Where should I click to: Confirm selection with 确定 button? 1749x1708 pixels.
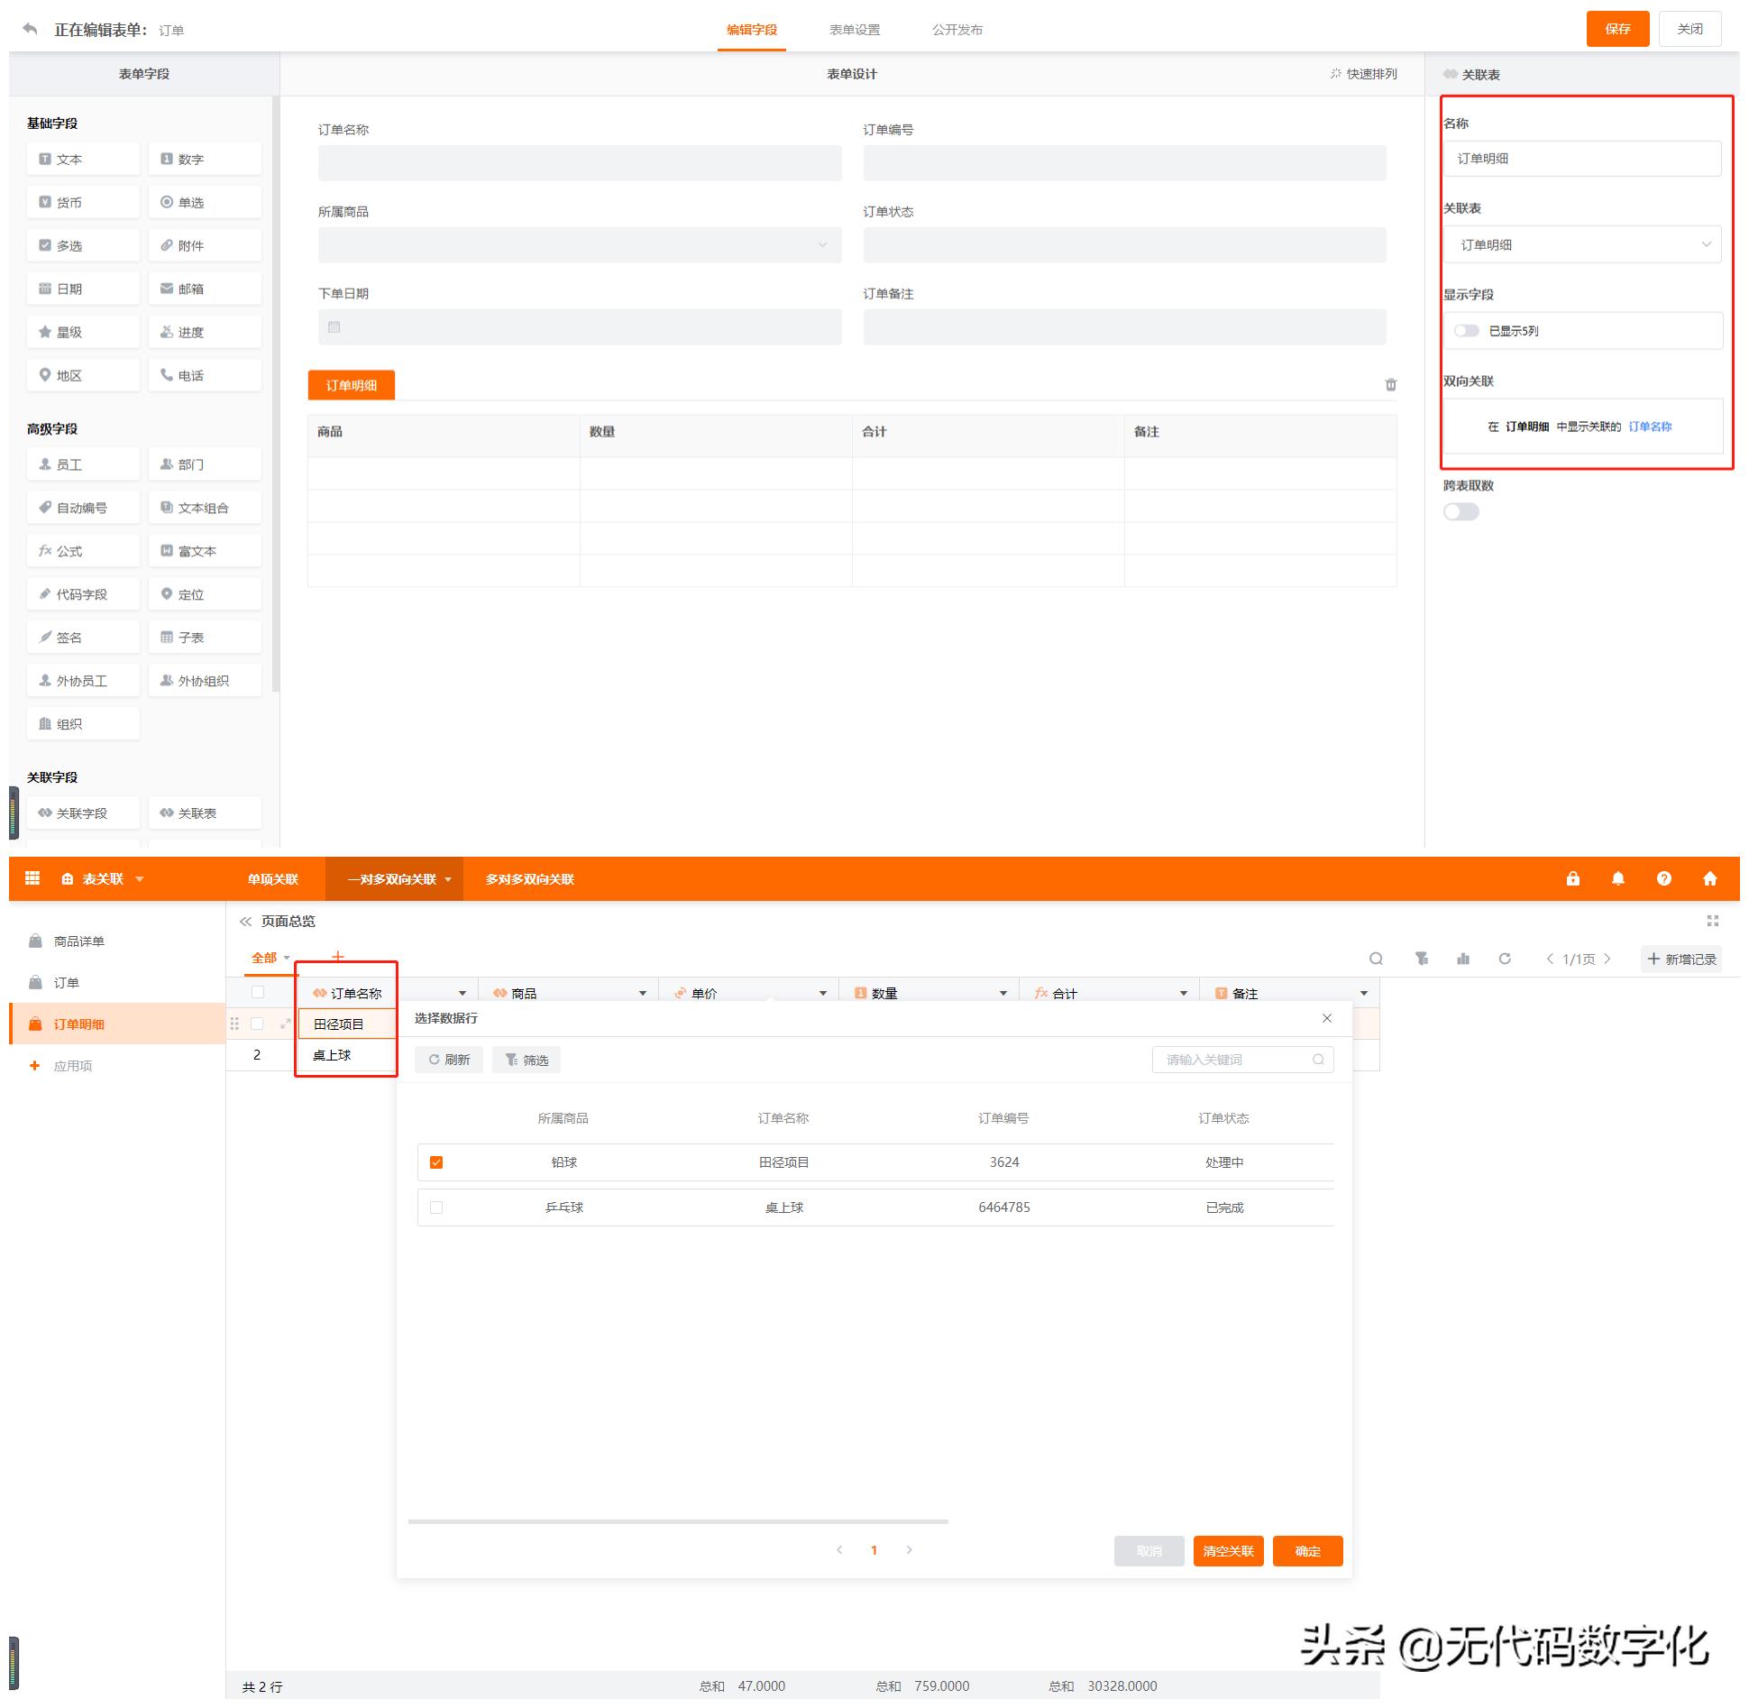coord(1308,1551)
